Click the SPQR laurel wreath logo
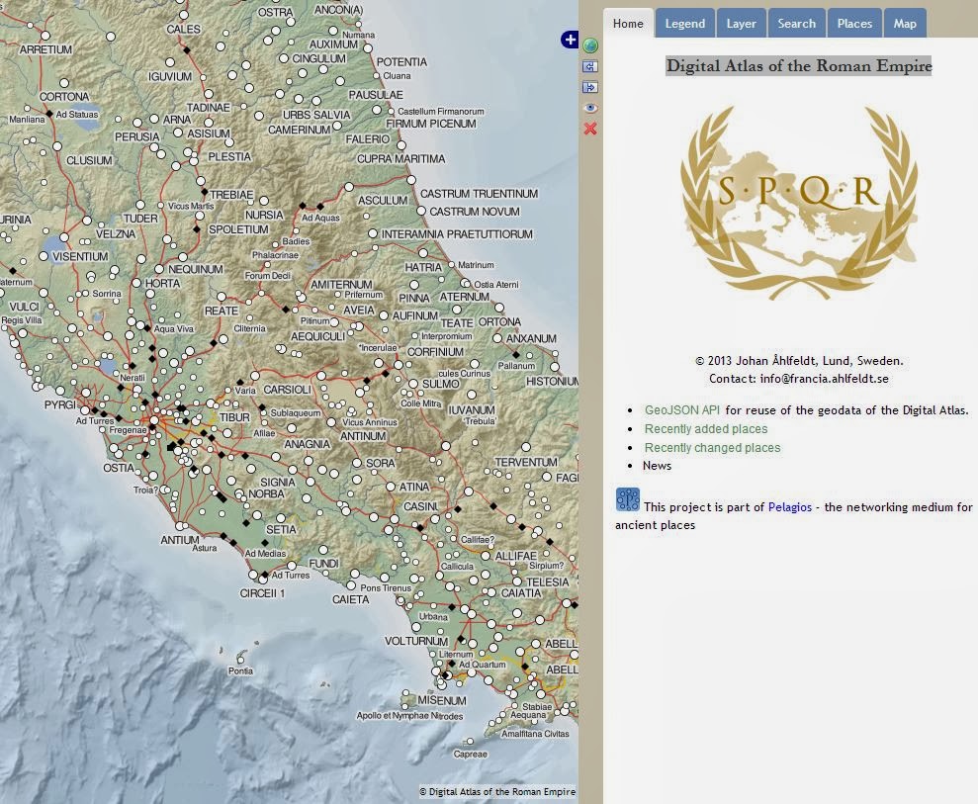This screenshot has height=804, width=978. click(799, 203)
